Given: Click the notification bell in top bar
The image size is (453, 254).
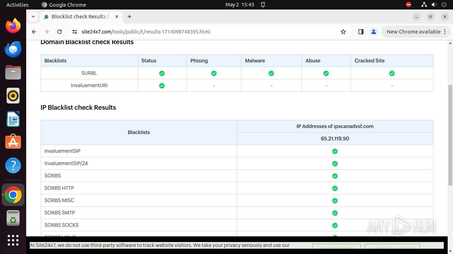Looking at the screenshot, I should [x=263, y=5].
